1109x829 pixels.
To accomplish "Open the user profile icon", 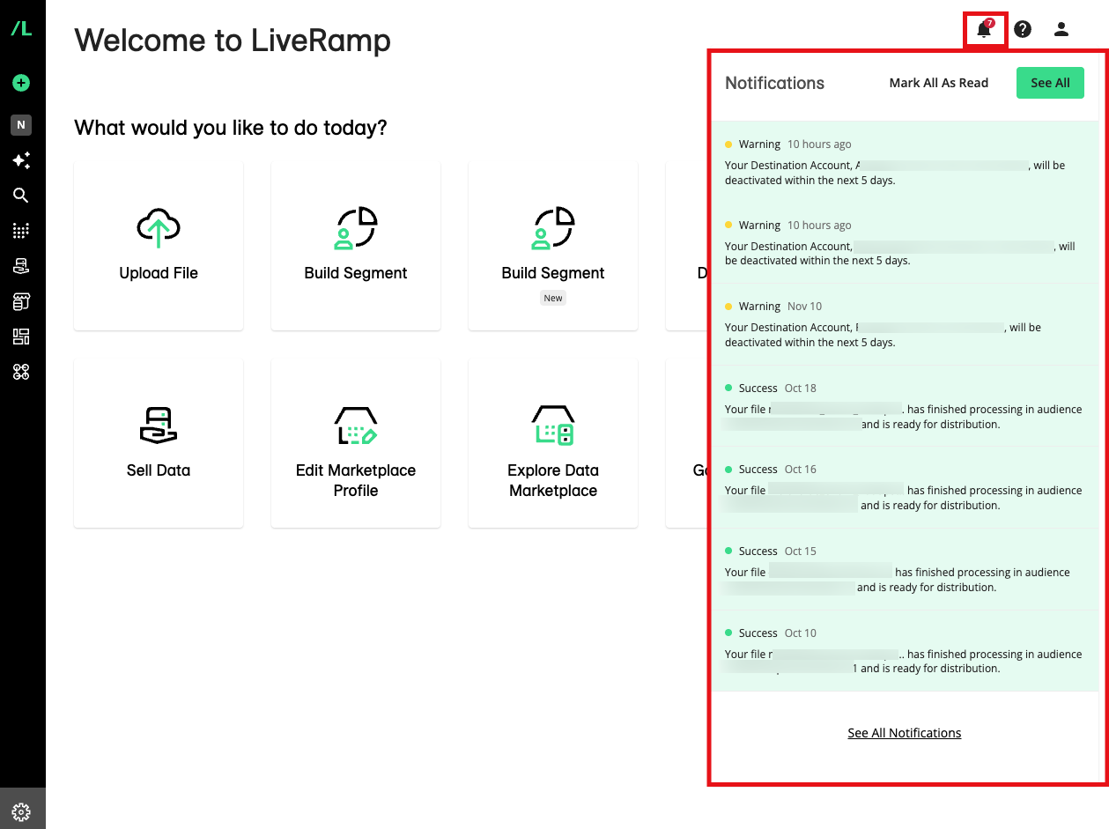I will [1061, 29].
